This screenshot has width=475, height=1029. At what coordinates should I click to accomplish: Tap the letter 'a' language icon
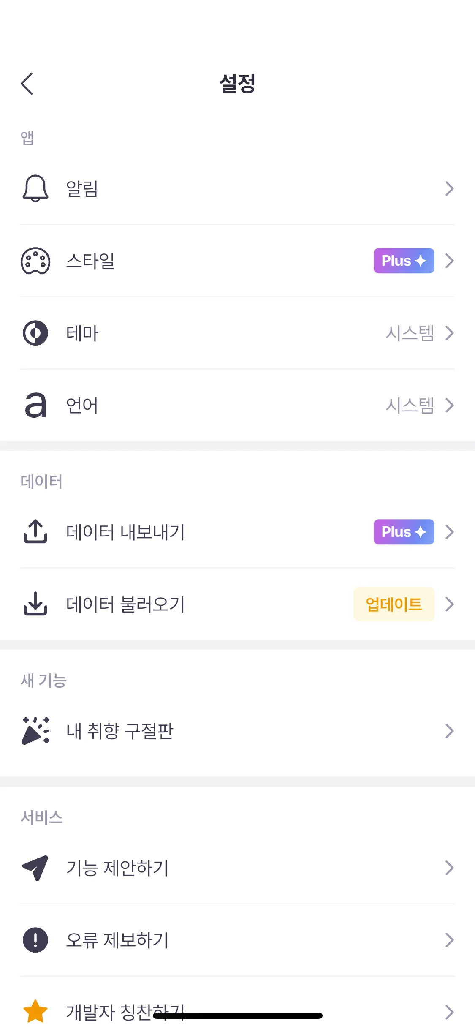point(35,405)
